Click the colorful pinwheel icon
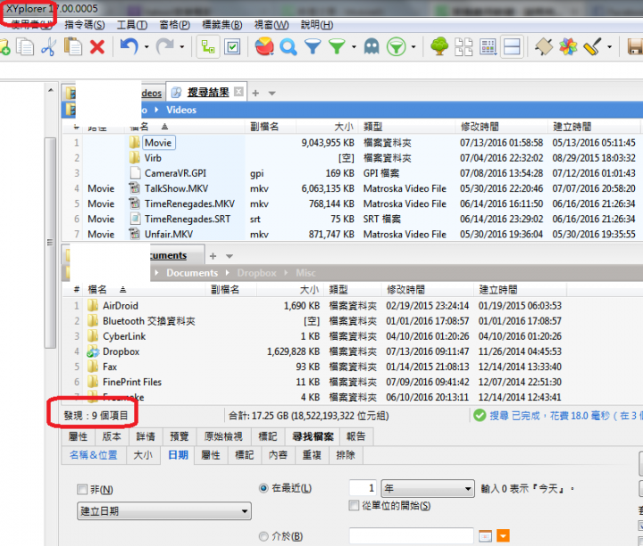The image size is (643, 546). tap(568, 46)
